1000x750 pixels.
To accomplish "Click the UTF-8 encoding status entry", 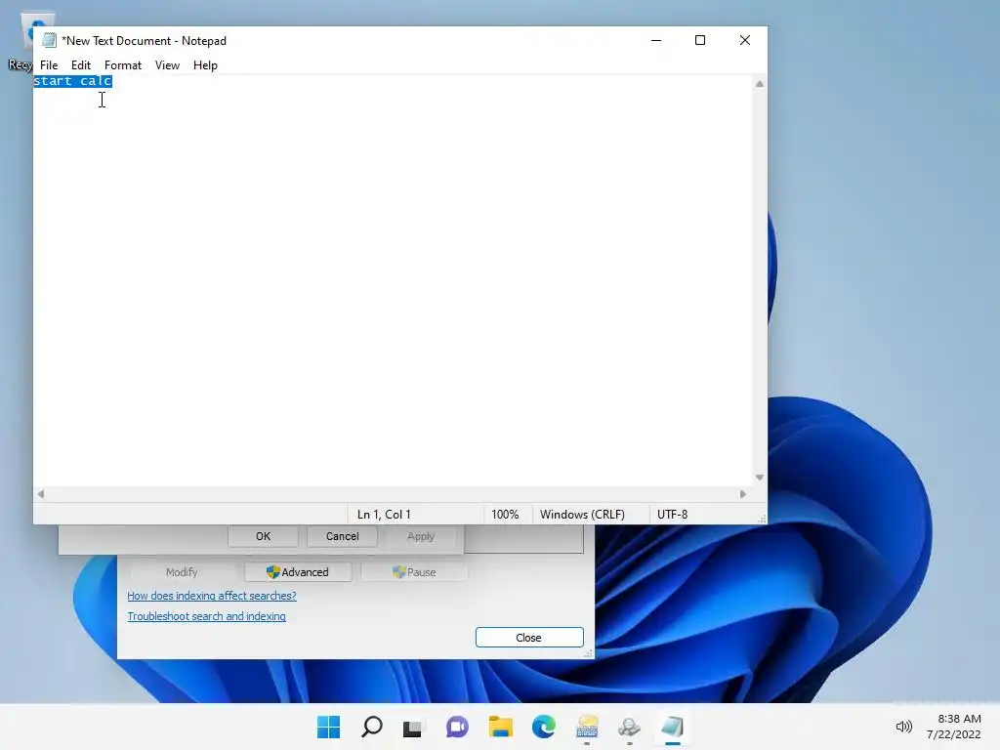I will coord(672,514).
